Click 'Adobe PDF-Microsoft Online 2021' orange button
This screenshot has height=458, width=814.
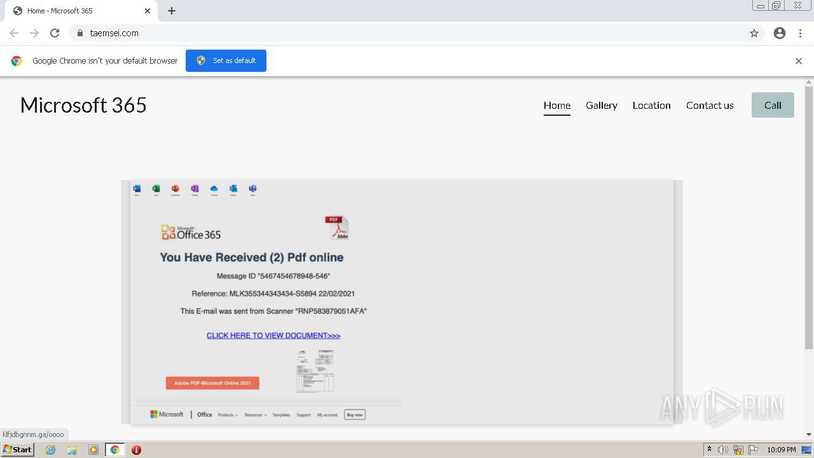tap(212, 383)
